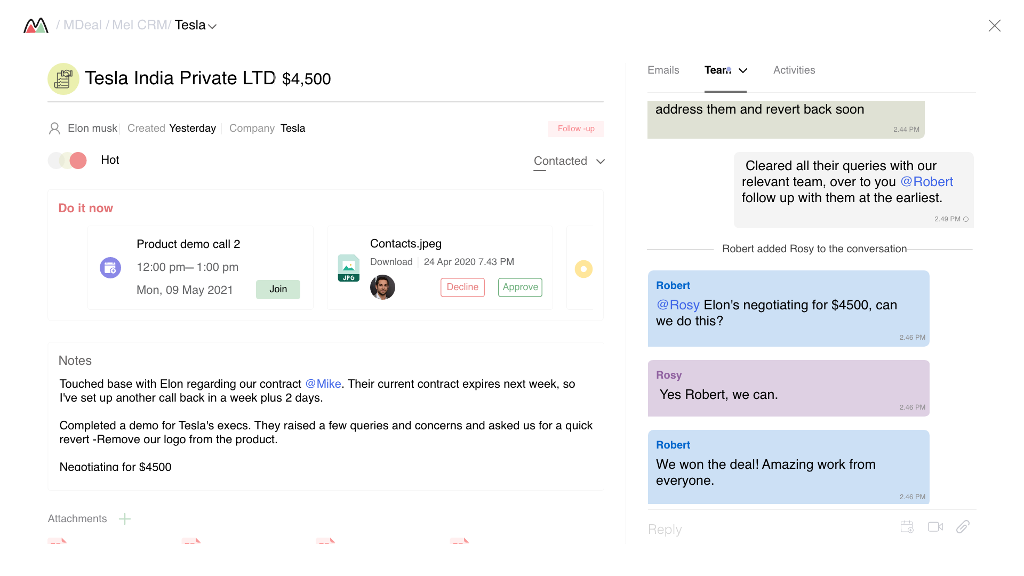Decline the Contacts.jpeg file

pos(462,287)
